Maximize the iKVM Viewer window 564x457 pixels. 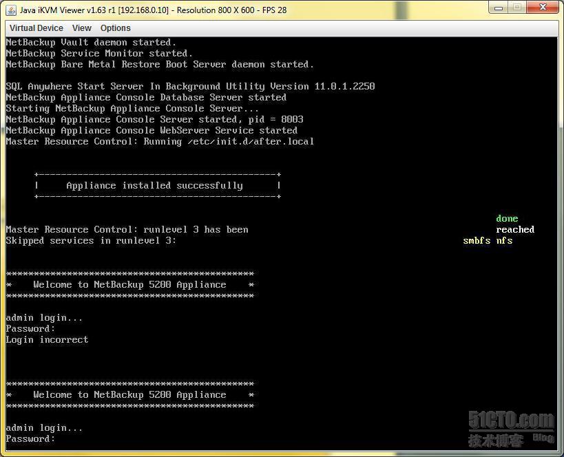[x=517, y=8]
